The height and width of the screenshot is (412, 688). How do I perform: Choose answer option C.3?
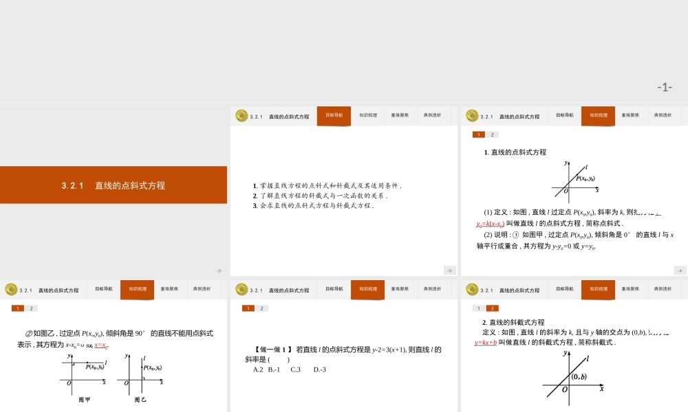tap(295, 369)
